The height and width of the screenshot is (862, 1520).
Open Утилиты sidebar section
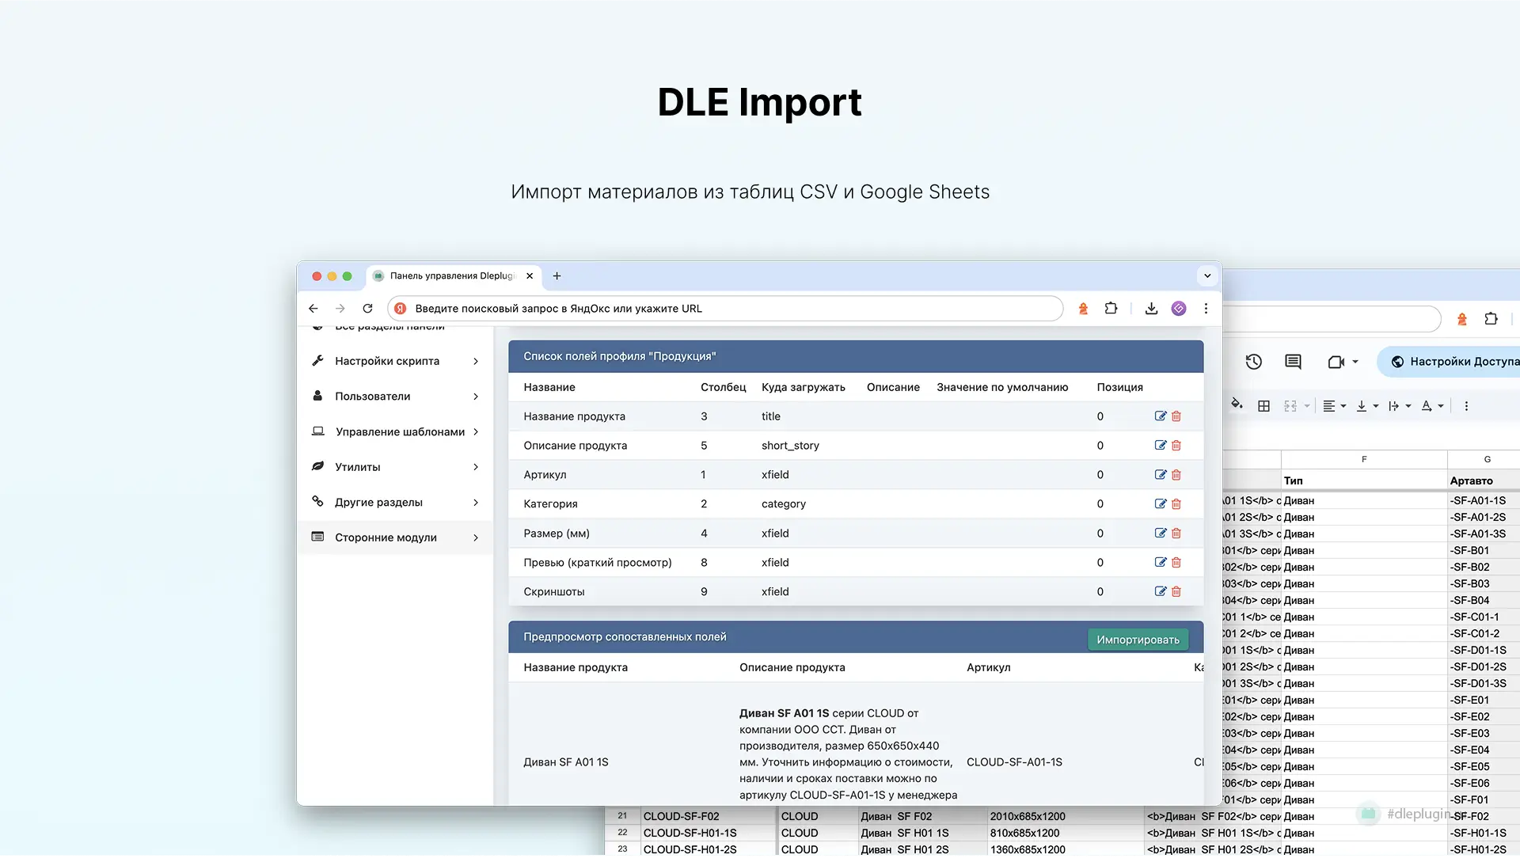coord(396,467)
